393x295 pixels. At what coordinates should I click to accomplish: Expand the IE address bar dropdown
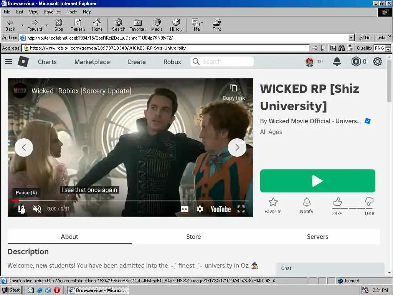coord(351,38)
